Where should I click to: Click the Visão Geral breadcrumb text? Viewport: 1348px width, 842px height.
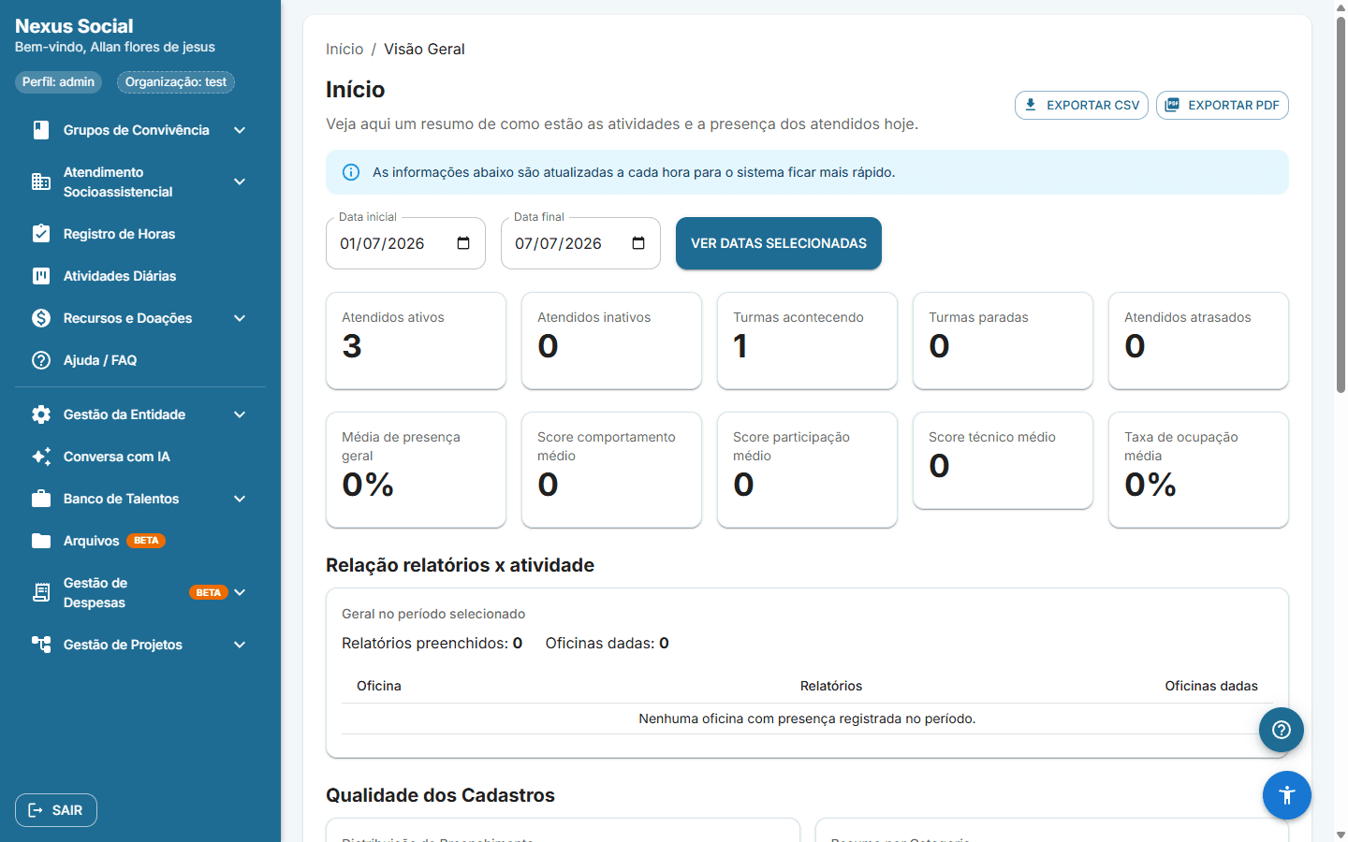424,49
